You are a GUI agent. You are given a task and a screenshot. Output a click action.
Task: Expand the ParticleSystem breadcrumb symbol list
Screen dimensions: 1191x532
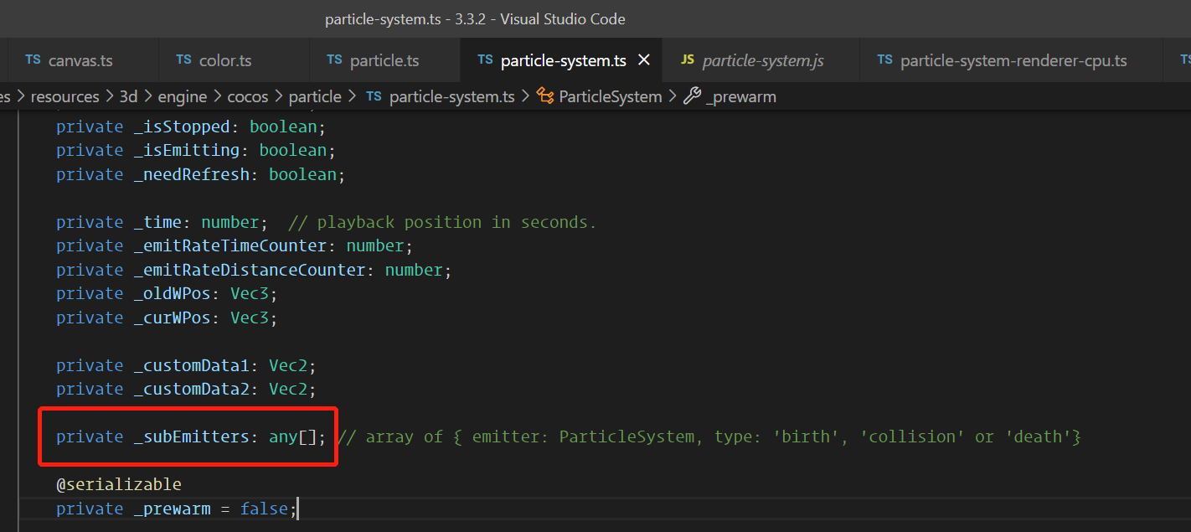(x=611, y=97)
